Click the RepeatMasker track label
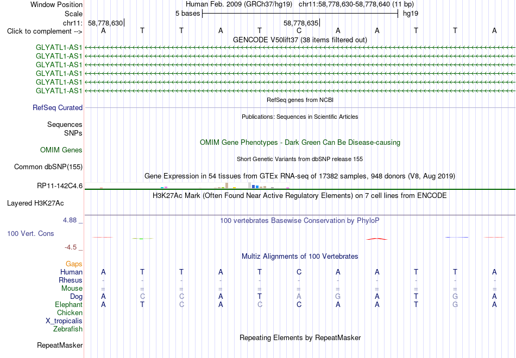This screenshot has width=516, height=358. (x=60, y=345)
